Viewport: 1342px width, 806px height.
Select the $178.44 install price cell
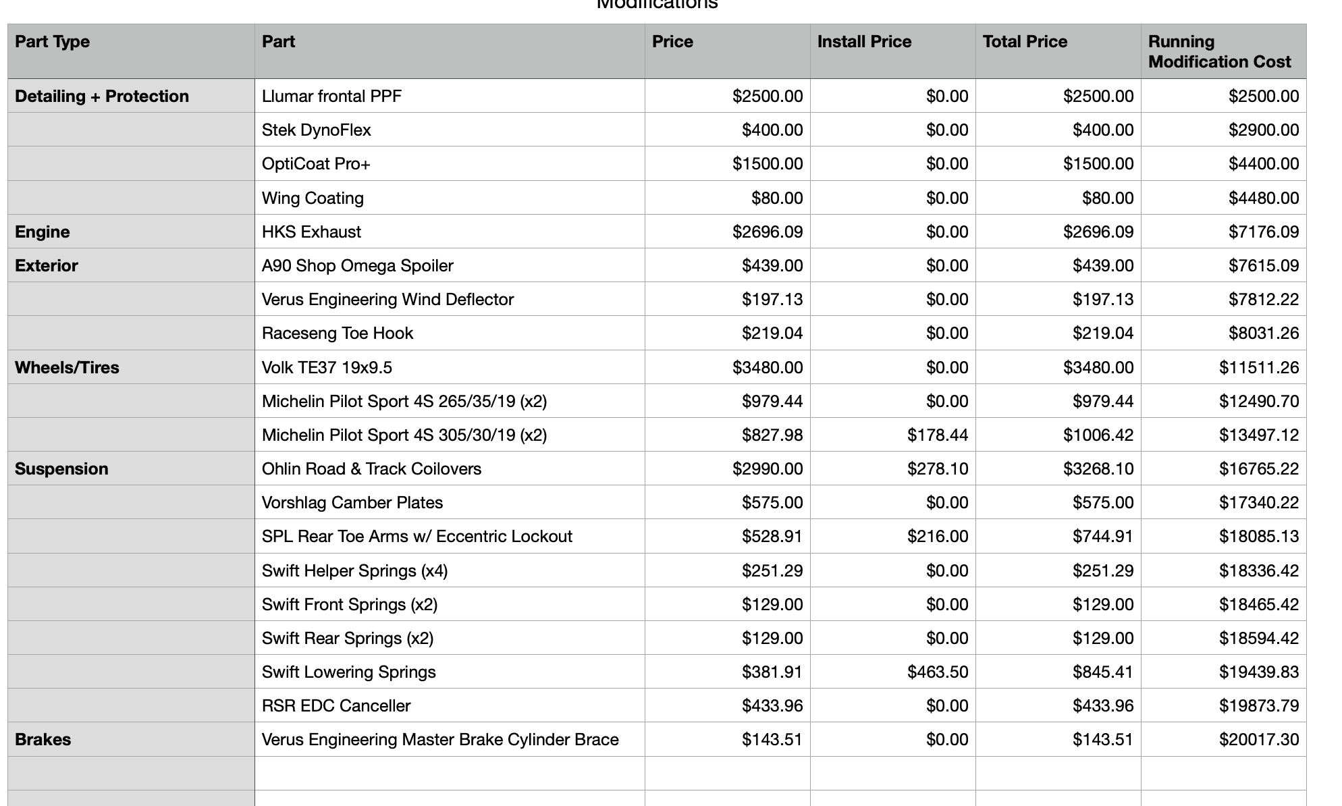click(x=892, y=435)
